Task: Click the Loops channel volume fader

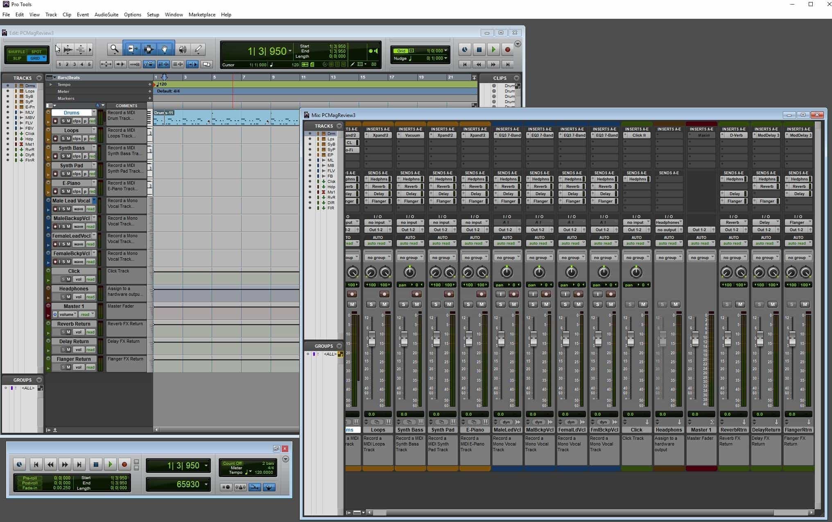Action: [x=372, y=339]
